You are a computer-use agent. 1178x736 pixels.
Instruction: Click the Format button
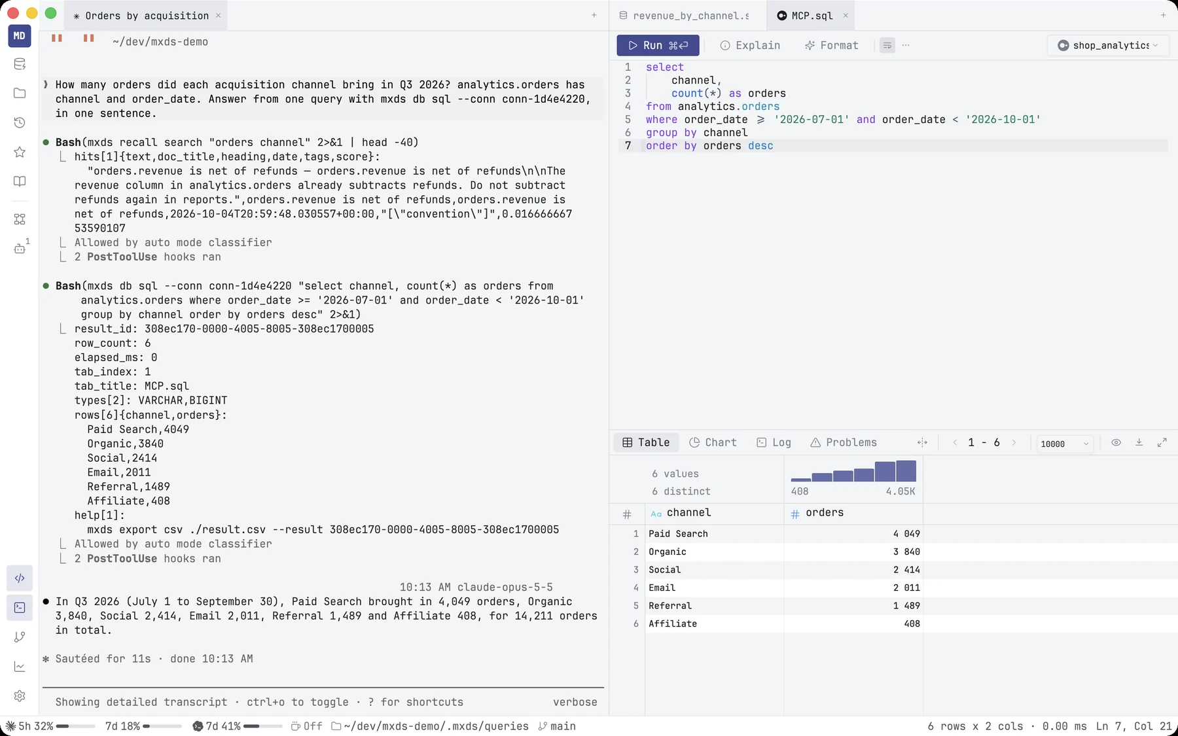831,45
